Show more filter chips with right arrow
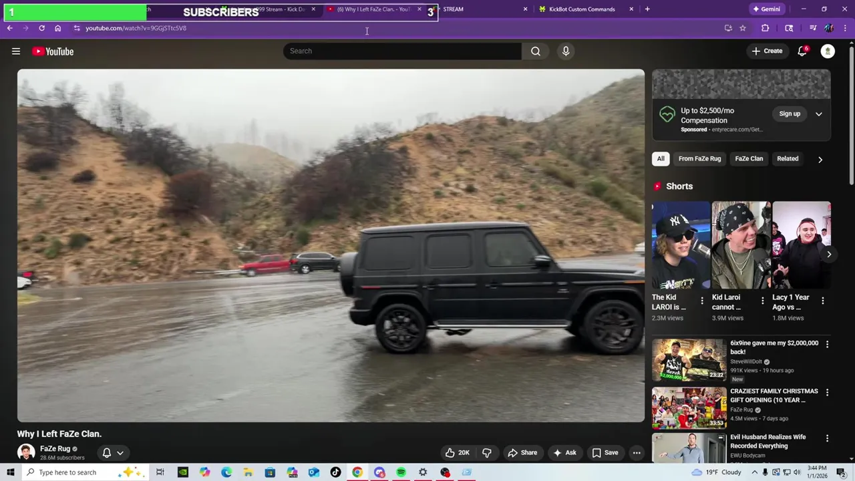This screenshot has width=855, height=481. (820, 159)
